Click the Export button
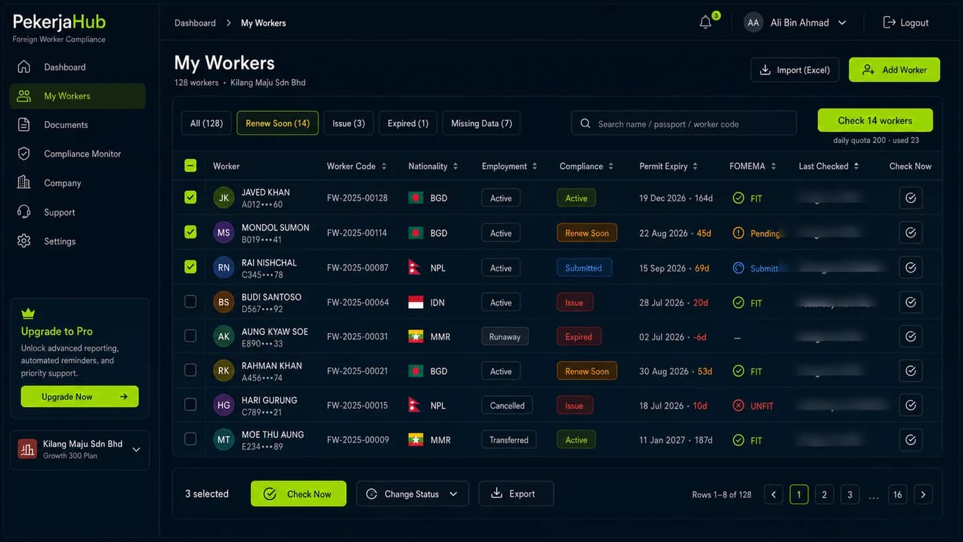This screenshot has height=542, width=963. click(516, 493)
